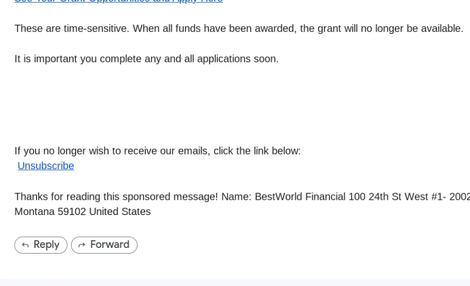Click the 'click the link below' phrase
Screen dimensions: 470x286
point(257,151)
